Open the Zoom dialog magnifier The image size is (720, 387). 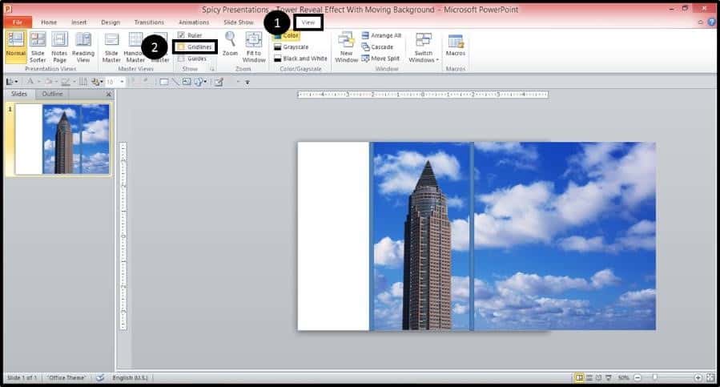230,43
